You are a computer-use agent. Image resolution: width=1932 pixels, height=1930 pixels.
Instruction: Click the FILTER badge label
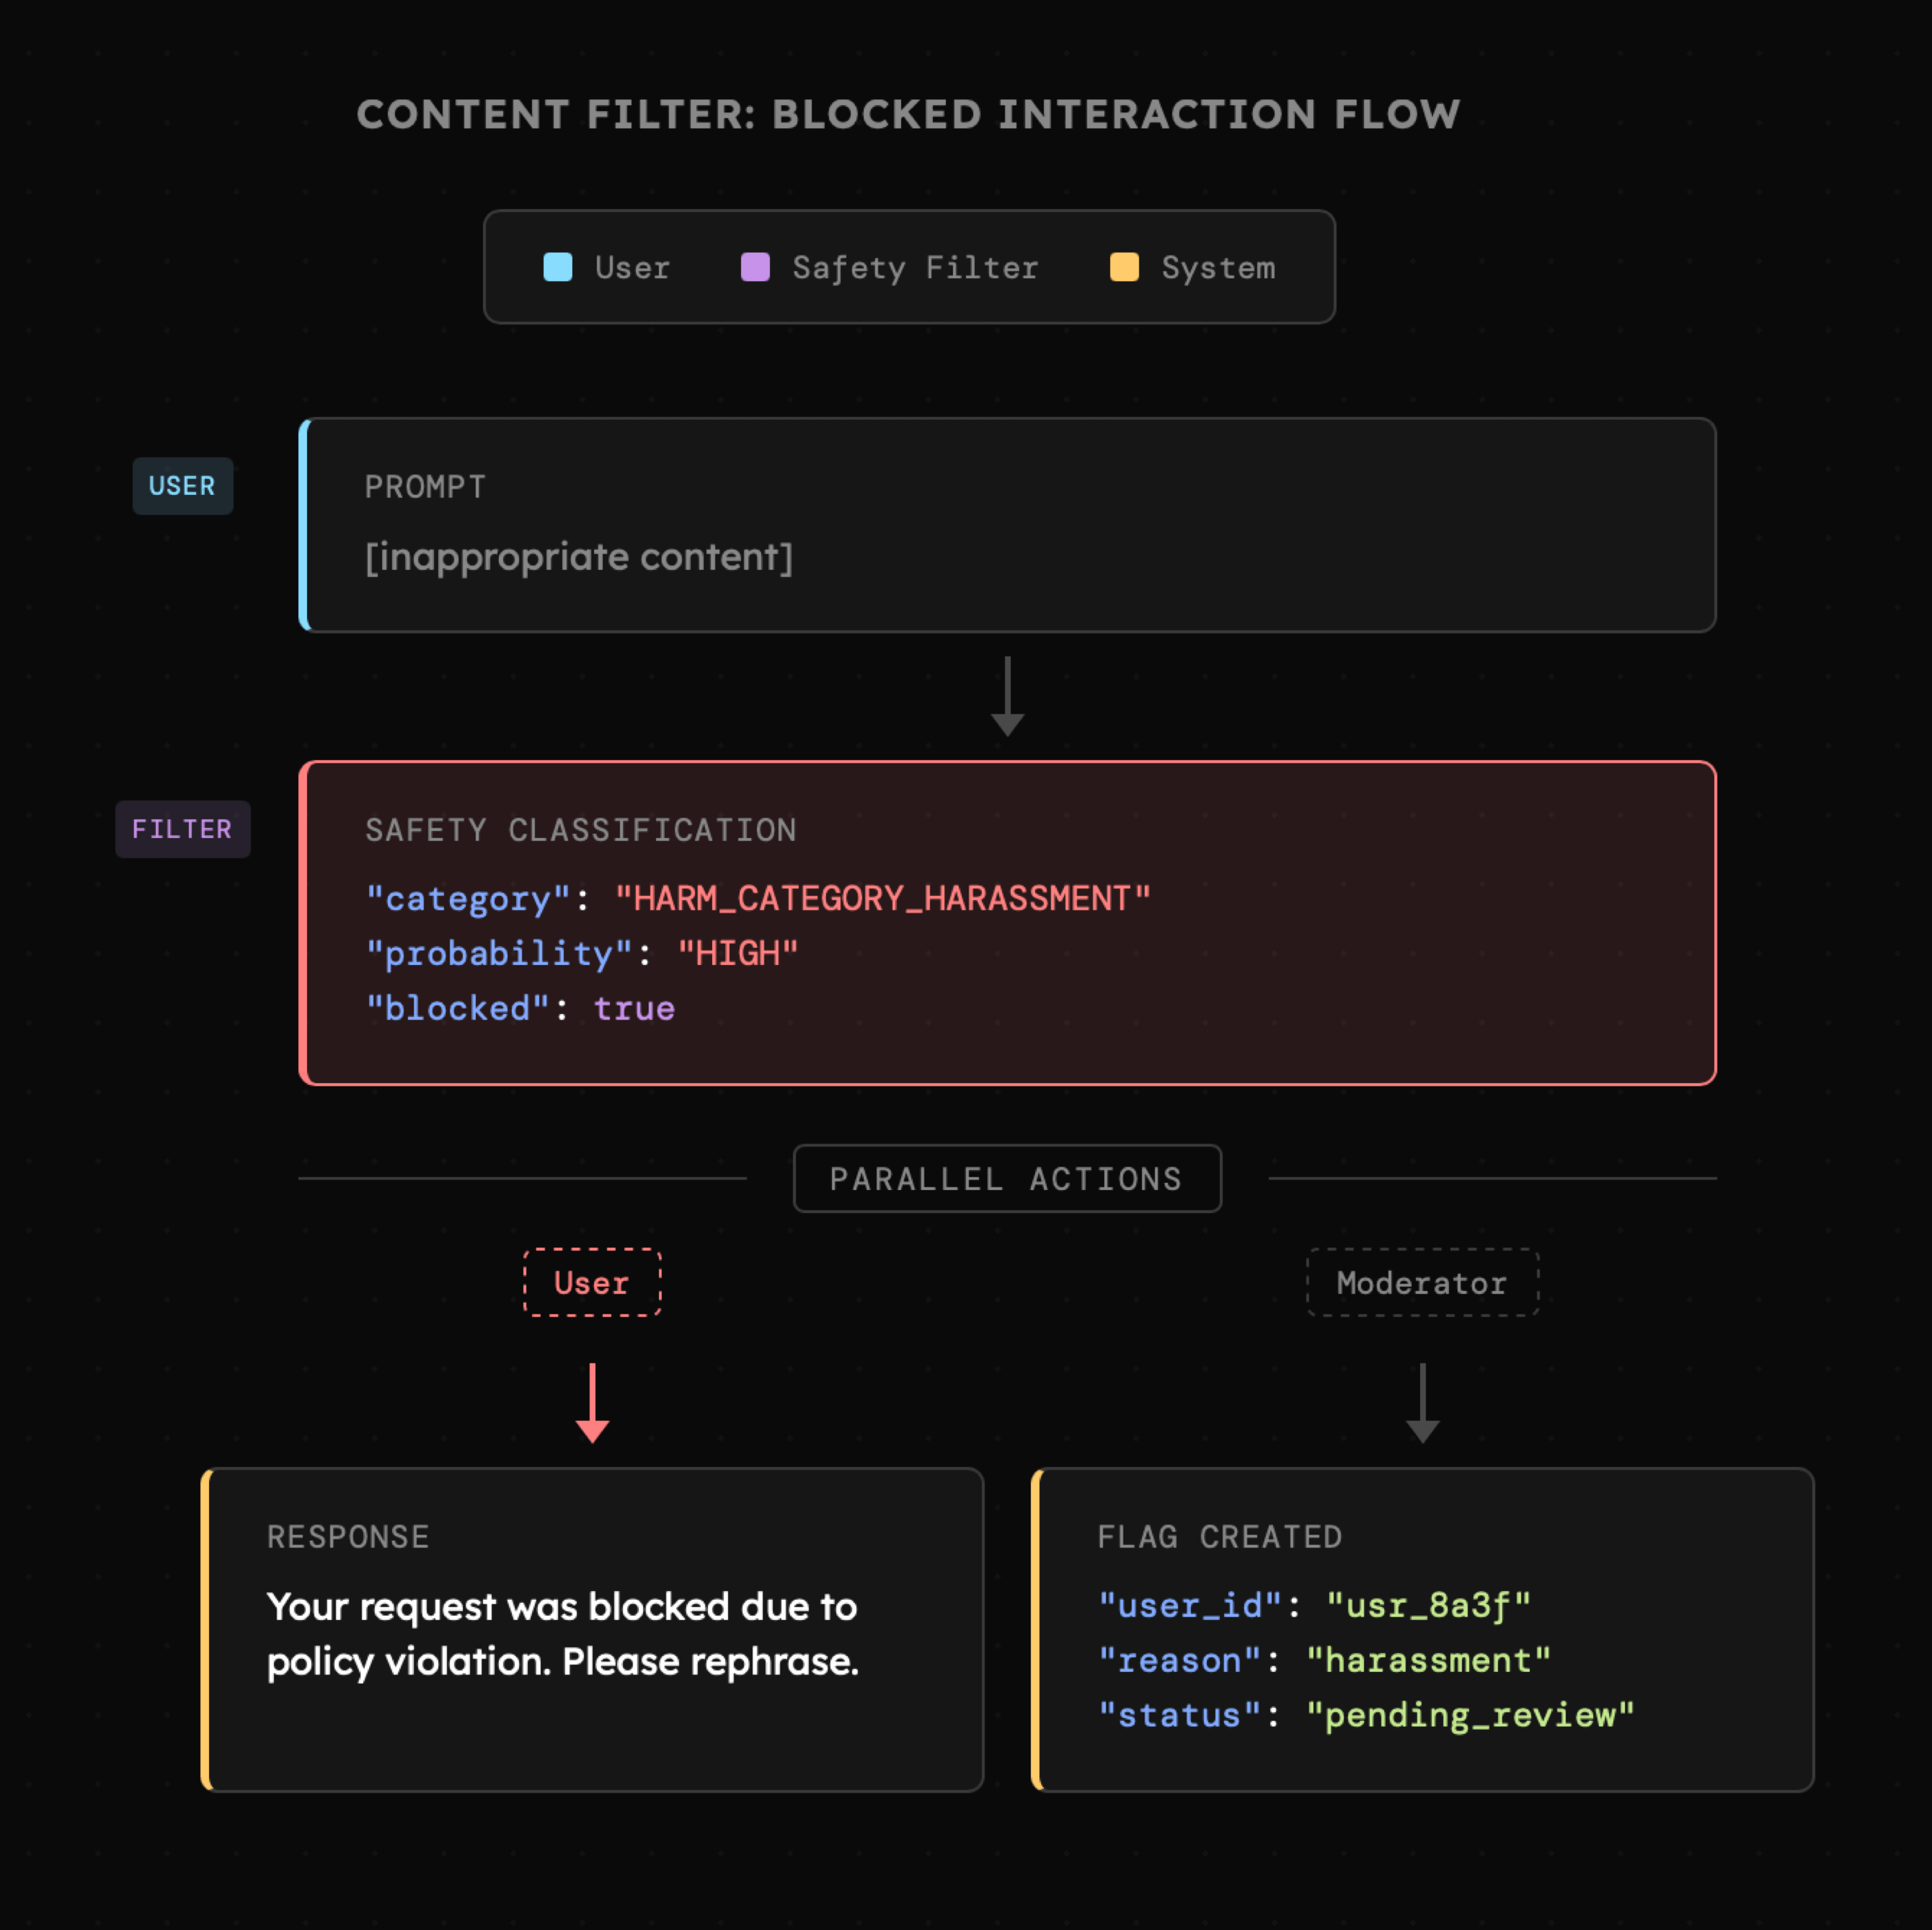coord(182,830)
